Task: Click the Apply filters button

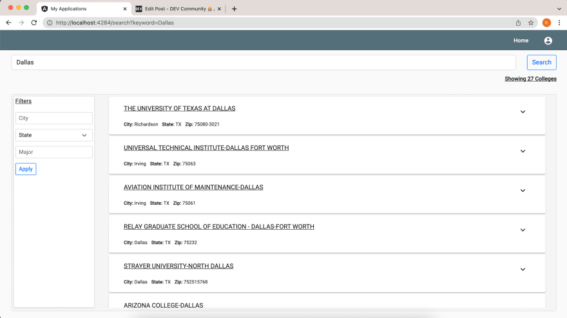Action: (x=26, y=169)
